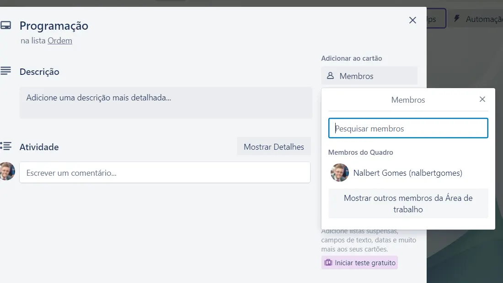The width and height of the screenshot is (503, 283).
Task: Click the person icon on Membros button
Action: [330, 76]
